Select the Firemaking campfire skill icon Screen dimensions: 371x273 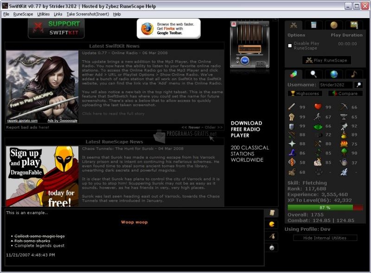[344, 144]
